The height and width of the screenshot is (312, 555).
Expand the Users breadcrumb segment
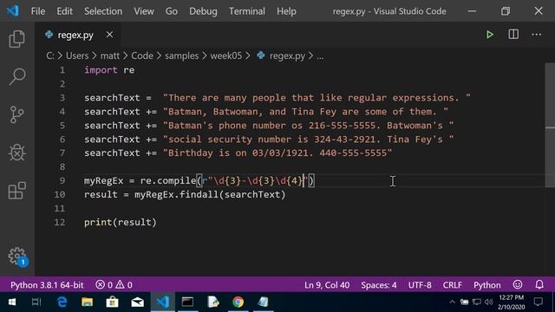77,55
